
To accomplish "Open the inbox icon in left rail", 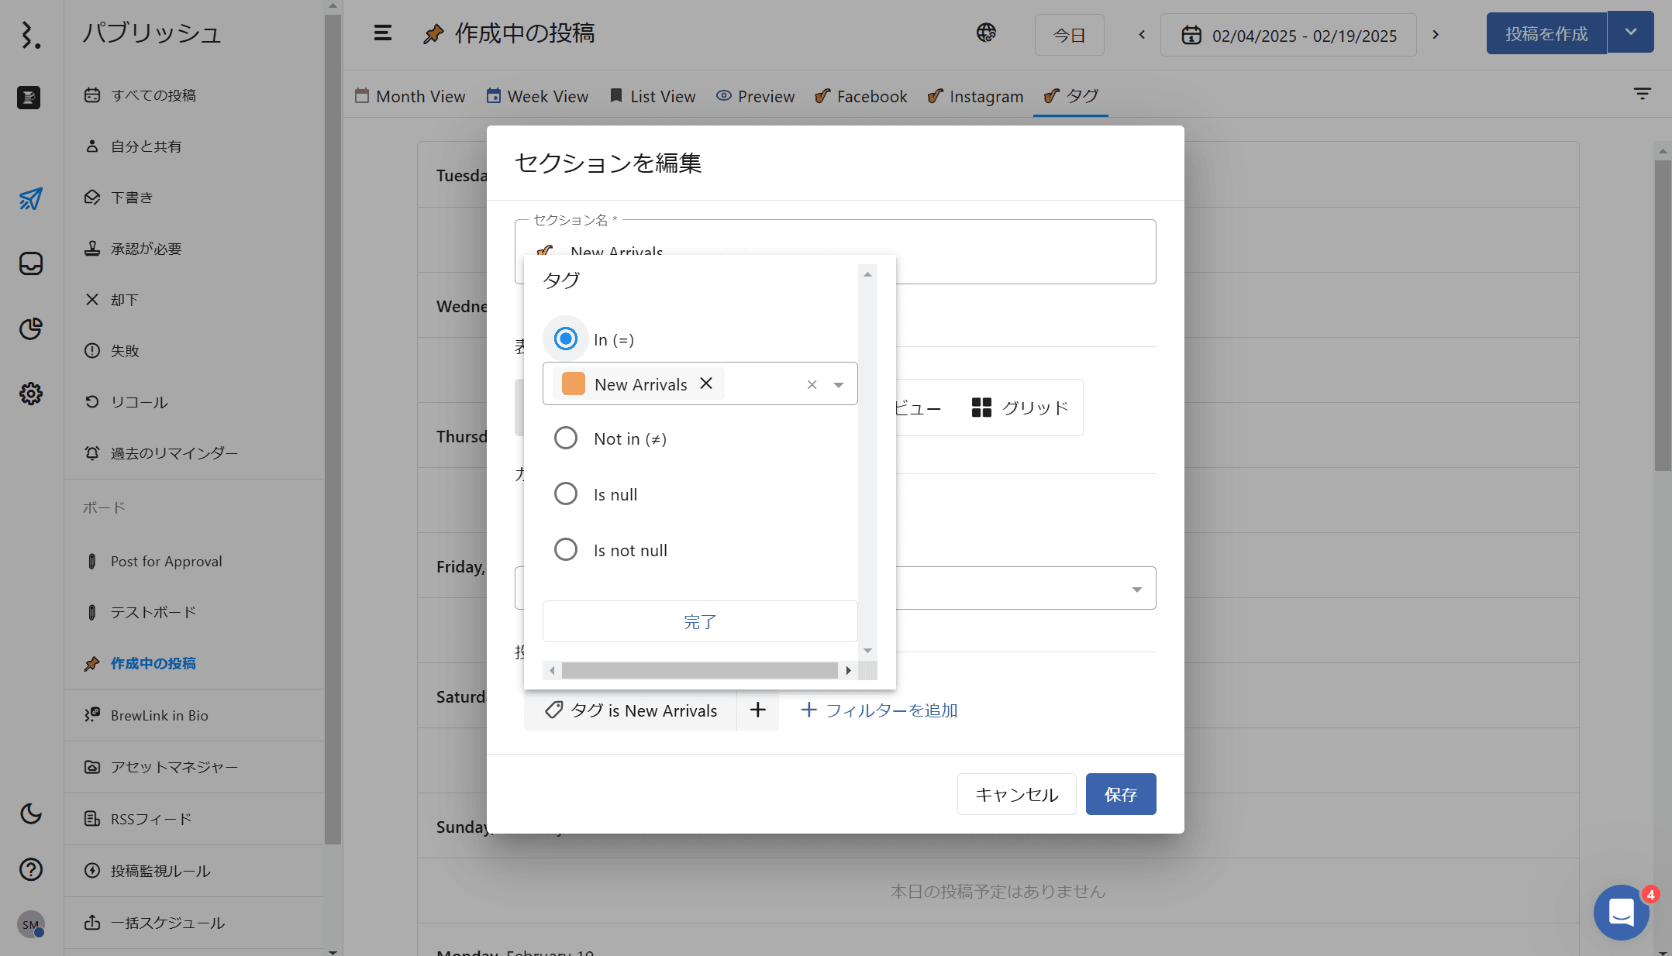I will coord(30,264).
